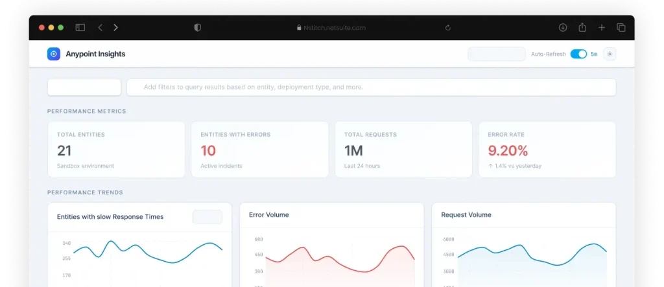Click the lock icon in the address bar
Screen dimensions: 664x287
(300, 27)
